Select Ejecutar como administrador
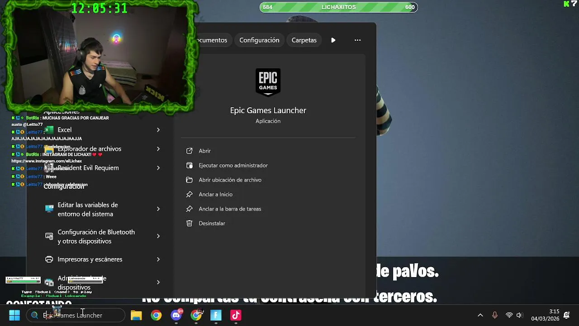The width and height of the screenshot is (579, 326). (x=268, y=165)
